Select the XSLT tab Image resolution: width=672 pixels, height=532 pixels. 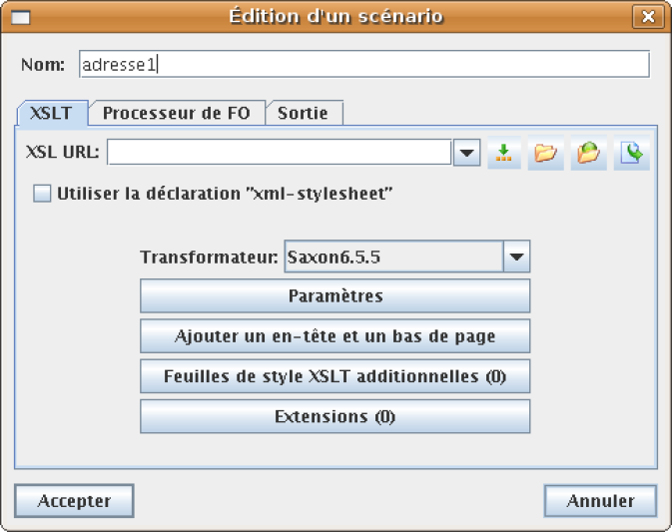click(52, 113)
